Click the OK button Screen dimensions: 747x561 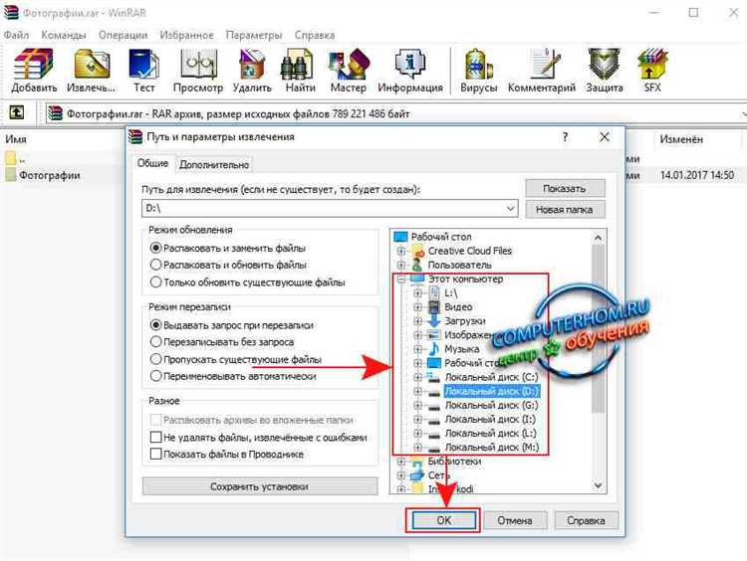pos(443,520)
